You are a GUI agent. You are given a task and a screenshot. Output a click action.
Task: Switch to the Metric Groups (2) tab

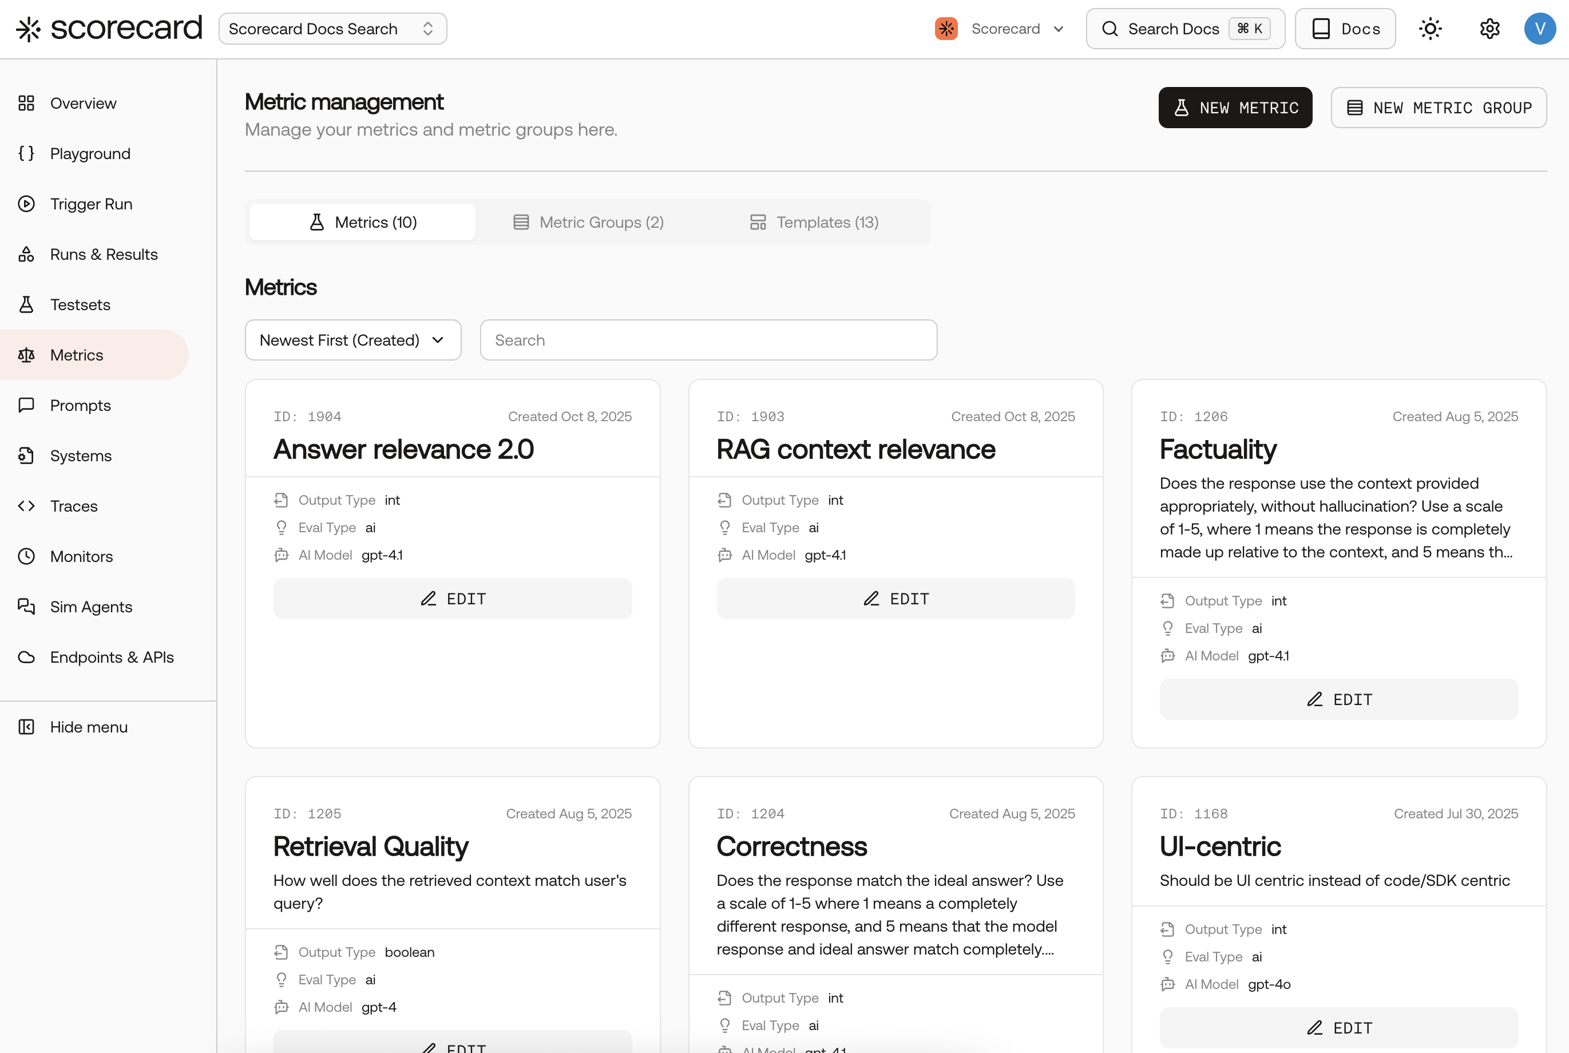point(588,222)
